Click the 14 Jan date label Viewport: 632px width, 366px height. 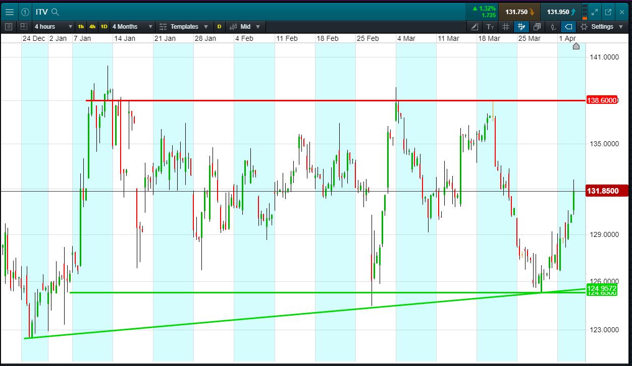(124, 38)
